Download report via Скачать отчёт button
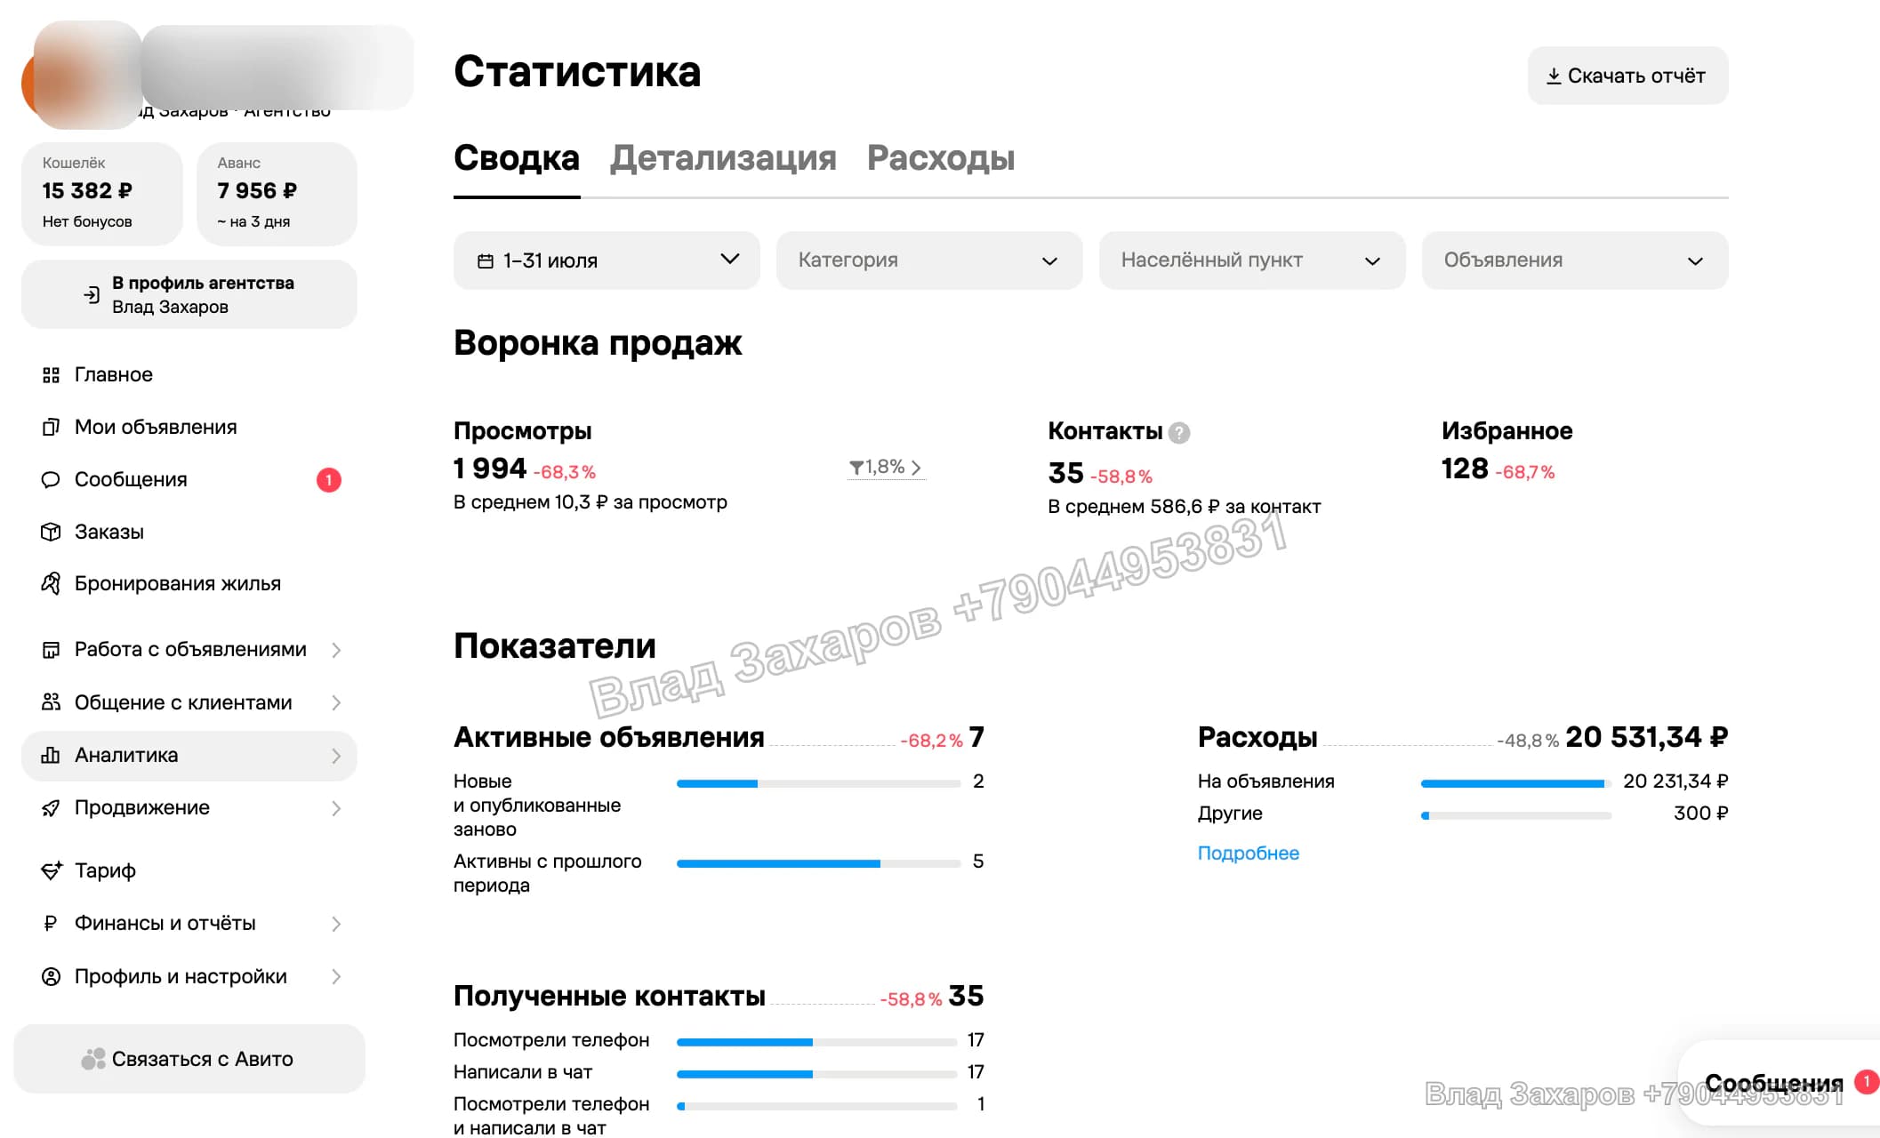 (1627, 76)
